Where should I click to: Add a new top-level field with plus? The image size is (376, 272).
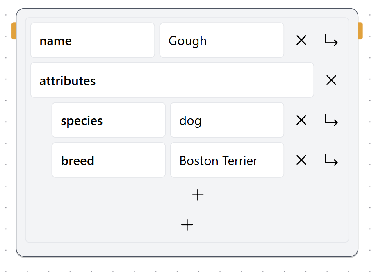point(187,224)
